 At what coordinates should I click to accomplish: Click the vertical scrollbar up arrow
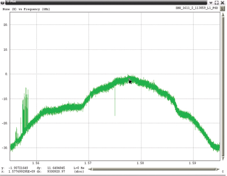click(223, 14)
